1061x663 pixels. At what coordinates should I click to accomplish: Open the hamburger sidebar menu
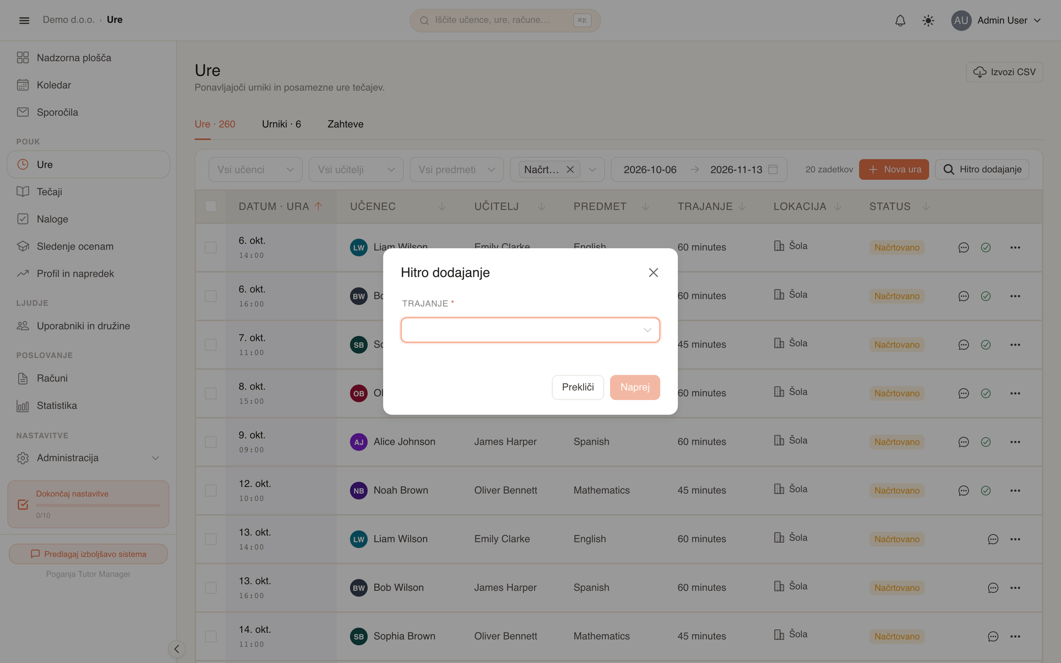coord(24,20)
